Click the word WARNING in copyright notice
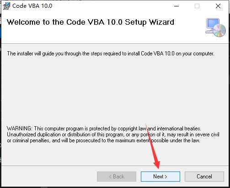Image resolution: width=230 pixels, height=188 pixels. [x=20, y=129]
